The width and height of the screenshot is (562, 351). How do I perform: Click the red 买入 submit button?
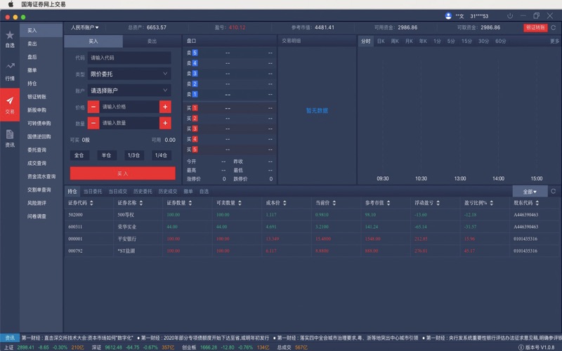point(122,173)
